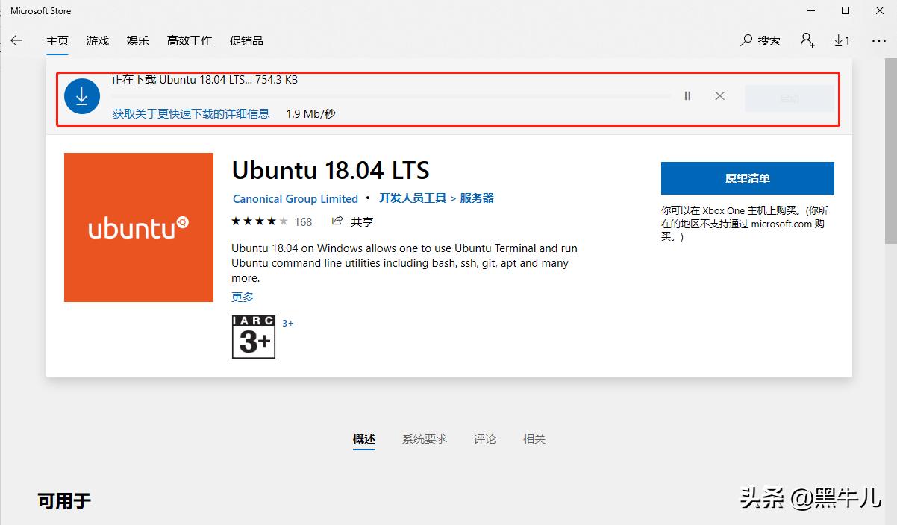
Task: Click the download icon in the progress banner
Action: point(82,95)
